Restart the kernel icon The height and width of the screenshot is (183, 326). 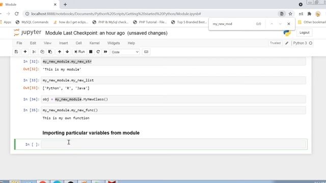[x=98, y=52]
